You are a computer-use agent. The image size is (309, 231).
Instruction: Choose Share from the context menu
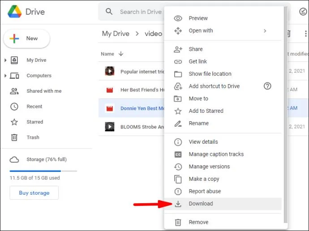tap(223, 49)
